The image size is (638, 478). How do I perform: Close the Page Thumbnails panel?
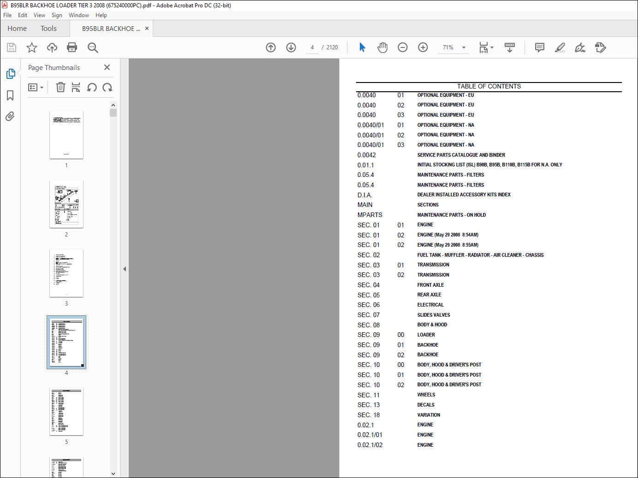(107, 67)
